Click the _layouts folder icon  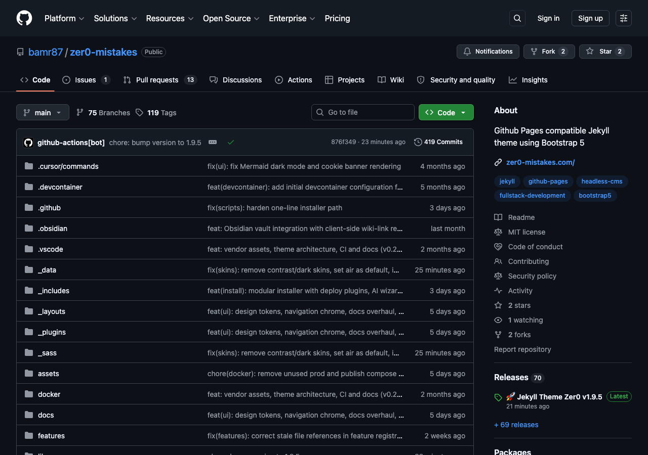pyautogui.click(x=29, y=311)
